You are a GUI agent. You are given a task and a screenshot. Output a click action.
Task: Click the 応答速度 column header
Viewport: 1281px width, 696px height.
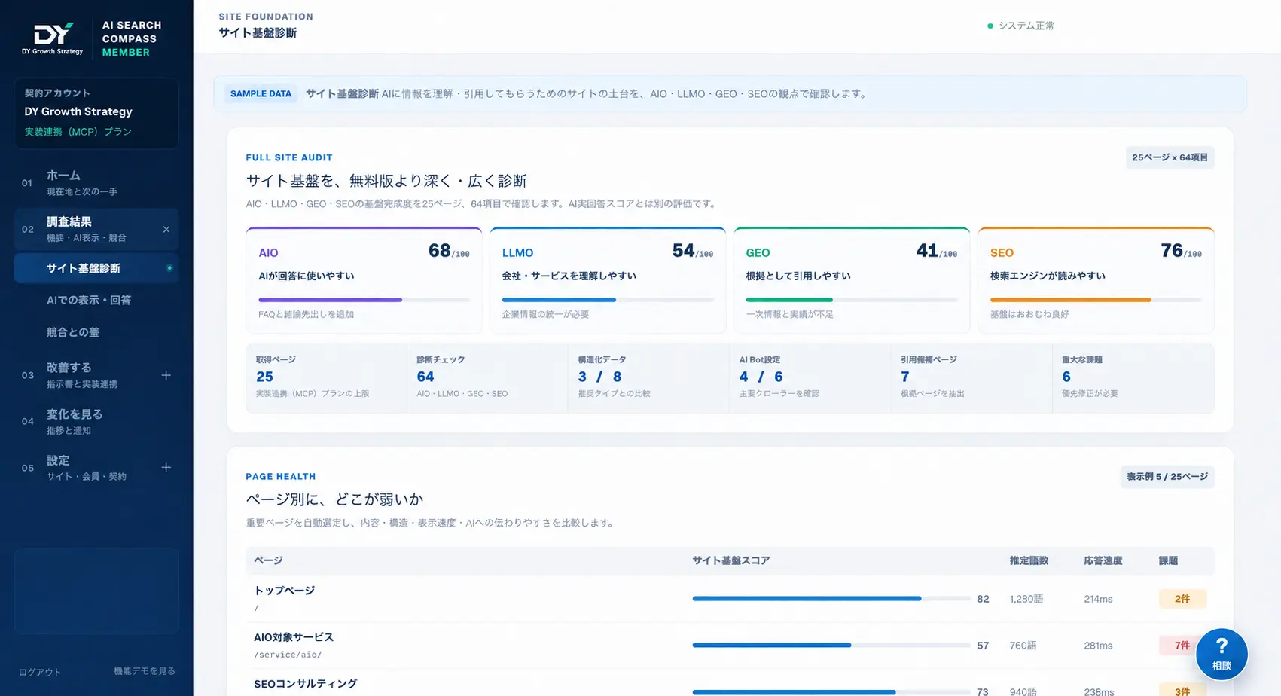tap(1103, 560)
